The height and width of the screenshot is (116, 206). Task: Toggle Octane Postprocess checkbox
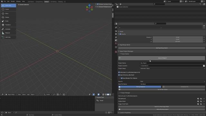coord(98,7)
